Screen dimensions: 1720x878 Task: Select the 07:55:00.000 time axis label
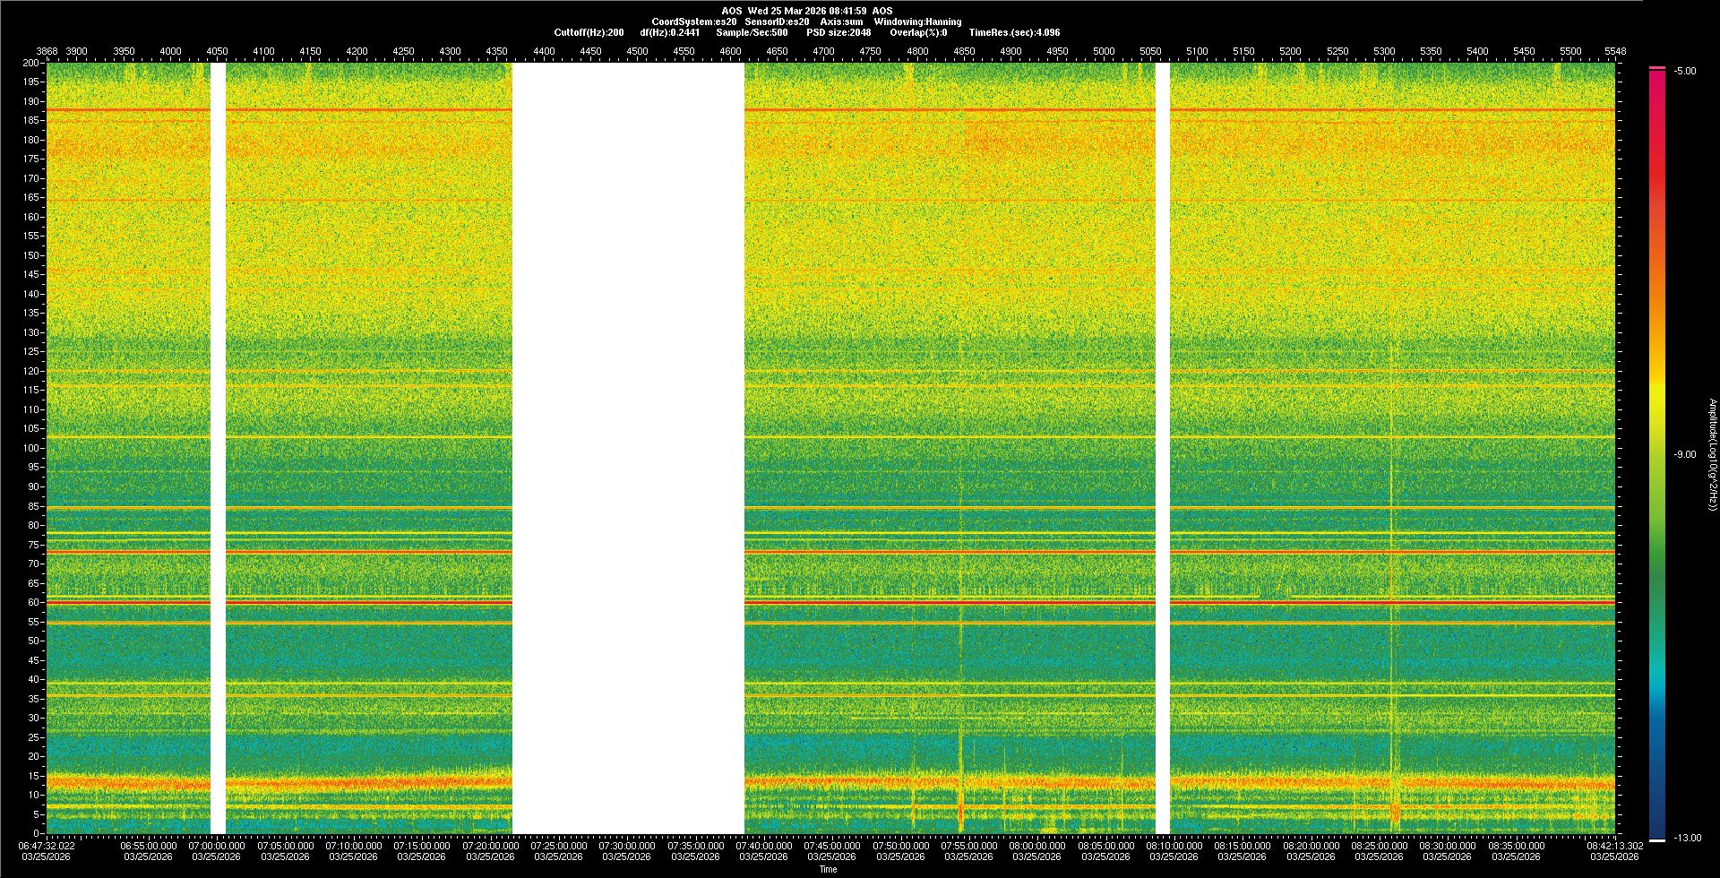pyautogui.click(x=968, y=845)
